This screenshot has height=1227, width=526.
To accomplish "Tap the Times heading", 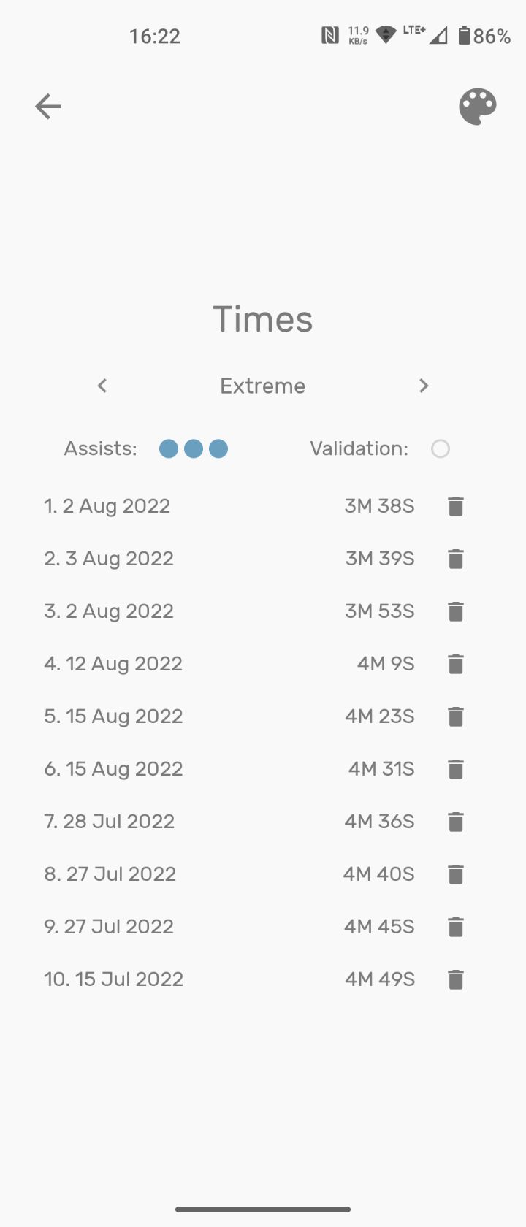I will tap(263, 319).
